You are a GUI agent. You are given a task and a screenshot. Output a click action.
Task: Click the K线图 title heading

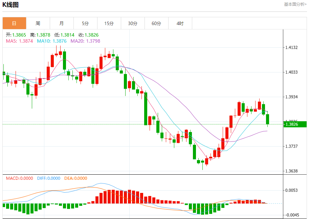tap(10, 5)
